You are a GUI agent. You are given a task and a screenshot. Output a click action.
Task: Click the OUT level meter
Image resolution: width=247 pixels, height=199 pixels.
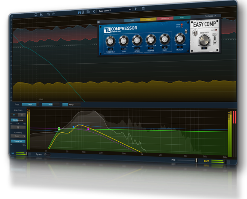point(218,162)
